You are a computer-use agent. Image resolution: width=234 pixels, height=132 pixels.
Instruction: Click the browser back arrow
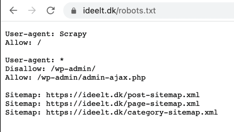[x=13, y=11]
